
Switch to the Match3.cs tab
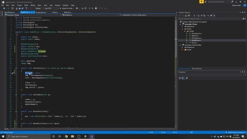coord(68,12)
